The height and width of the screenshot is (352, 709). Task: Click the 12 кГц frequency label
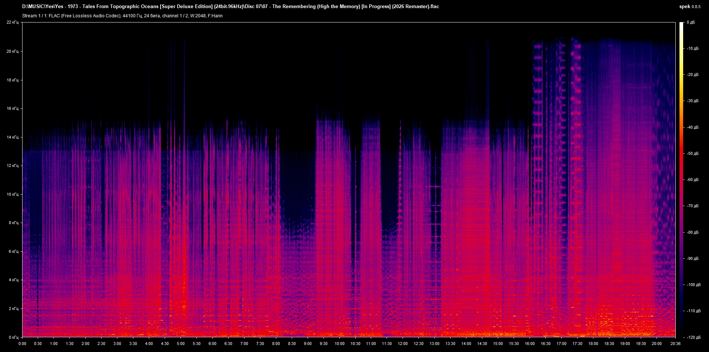pyautogui.click(x=13, y=165)
